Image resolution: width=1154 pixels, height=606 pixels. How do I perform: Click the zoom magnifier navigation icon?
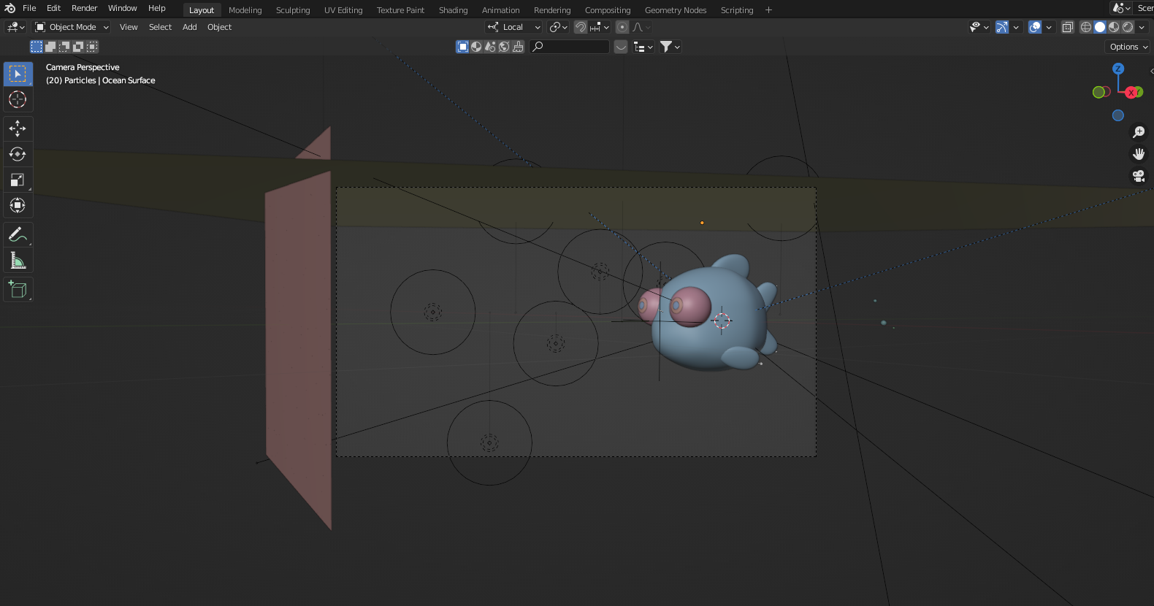tap(1138, 132)
